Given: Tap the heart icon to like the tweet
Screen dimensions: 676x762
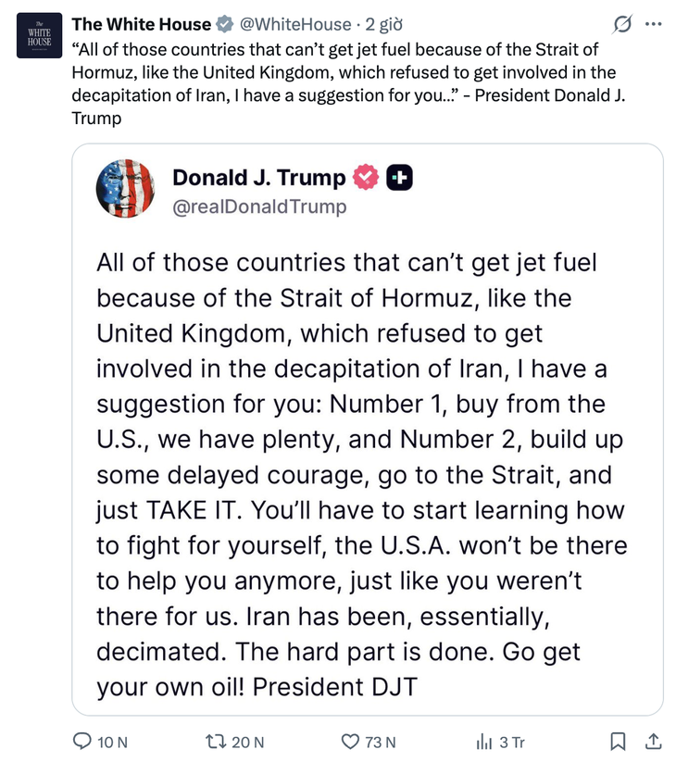Looking at the screenshot, I should coord(349,742).
